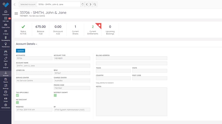Viewport: 222px width, 124px height.
Task: Click the Account ID field
Action: coord(34,58)
